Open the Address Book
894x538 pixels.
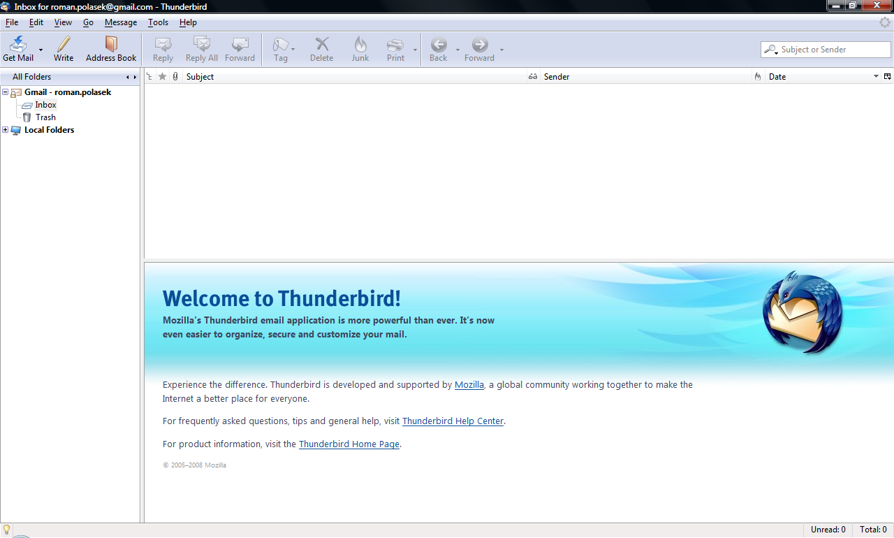point(111,49)
